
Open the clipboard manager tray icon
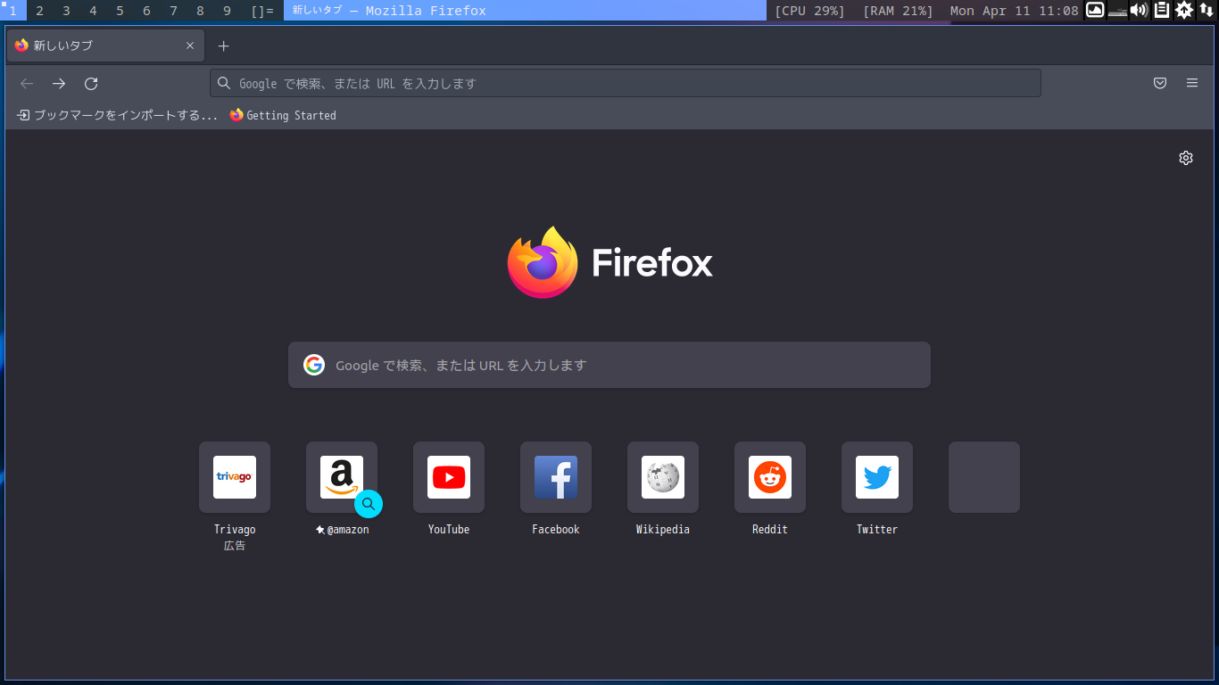[1162, 10]
